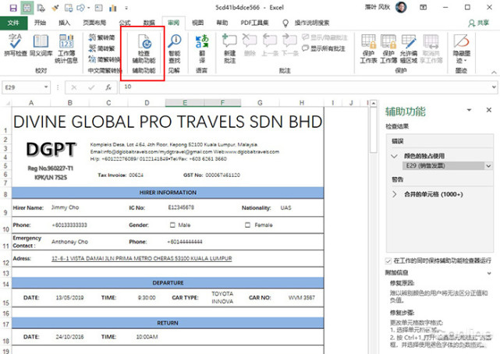Image resolution: width=500 pixels, height=354 pixels.
Task: Toggle keep accessibility checker running checkbox
Action: click(388, 261)
